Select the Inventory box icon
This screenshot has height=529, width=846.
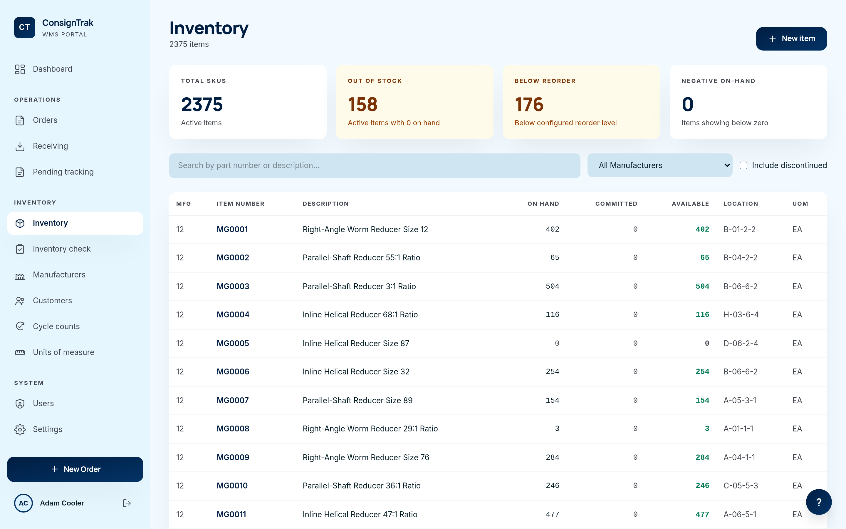click(x=20, y=223)
